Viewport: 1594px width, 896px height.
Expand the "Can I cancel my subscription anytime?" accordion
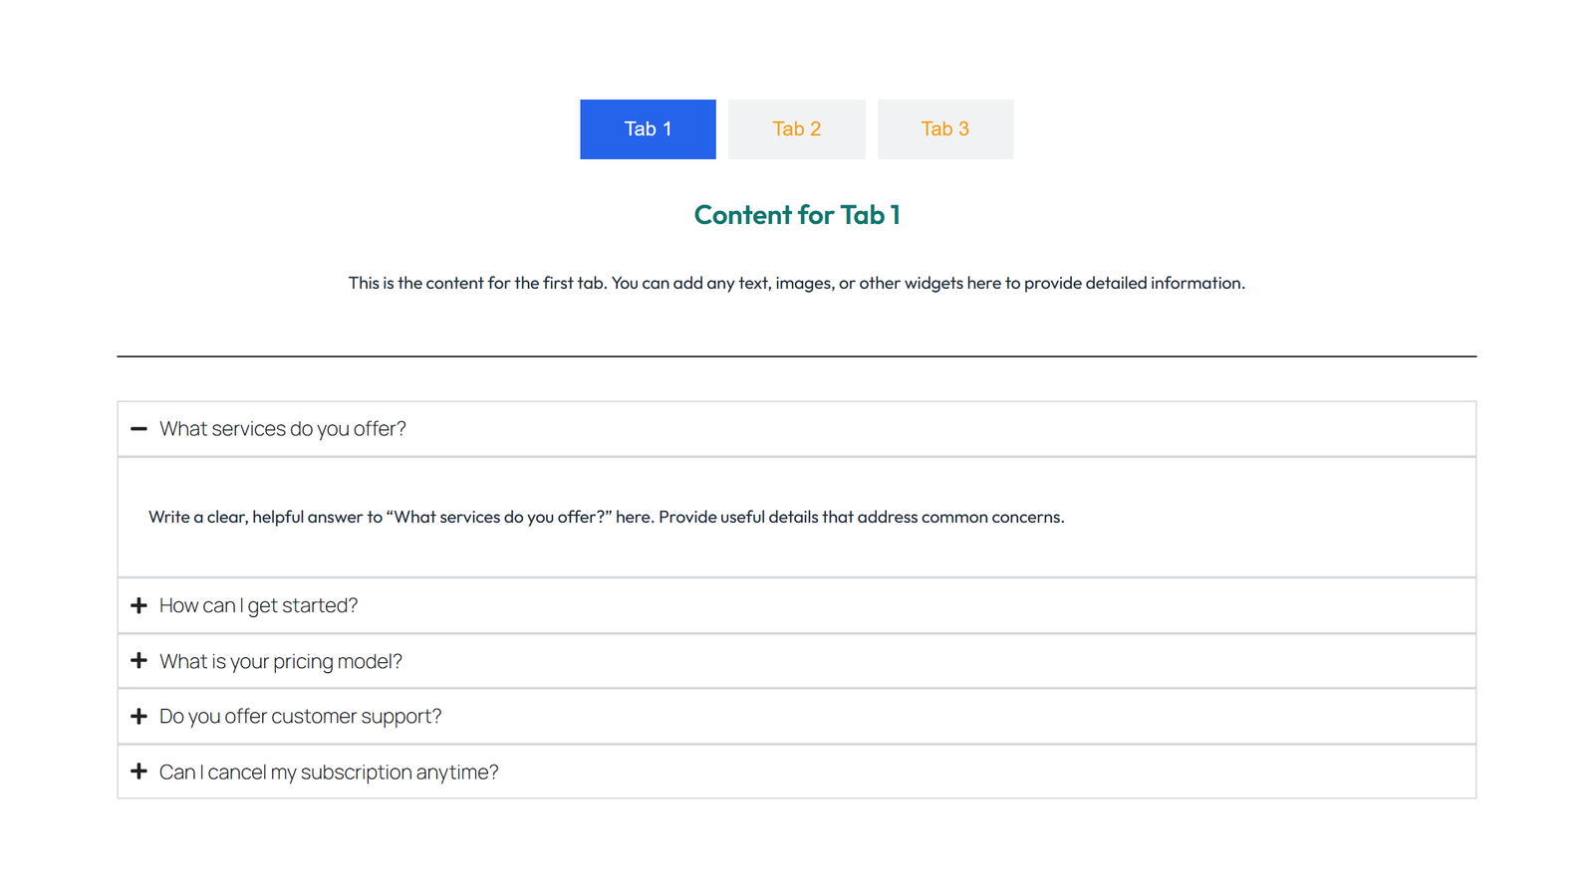click(329, 772)
